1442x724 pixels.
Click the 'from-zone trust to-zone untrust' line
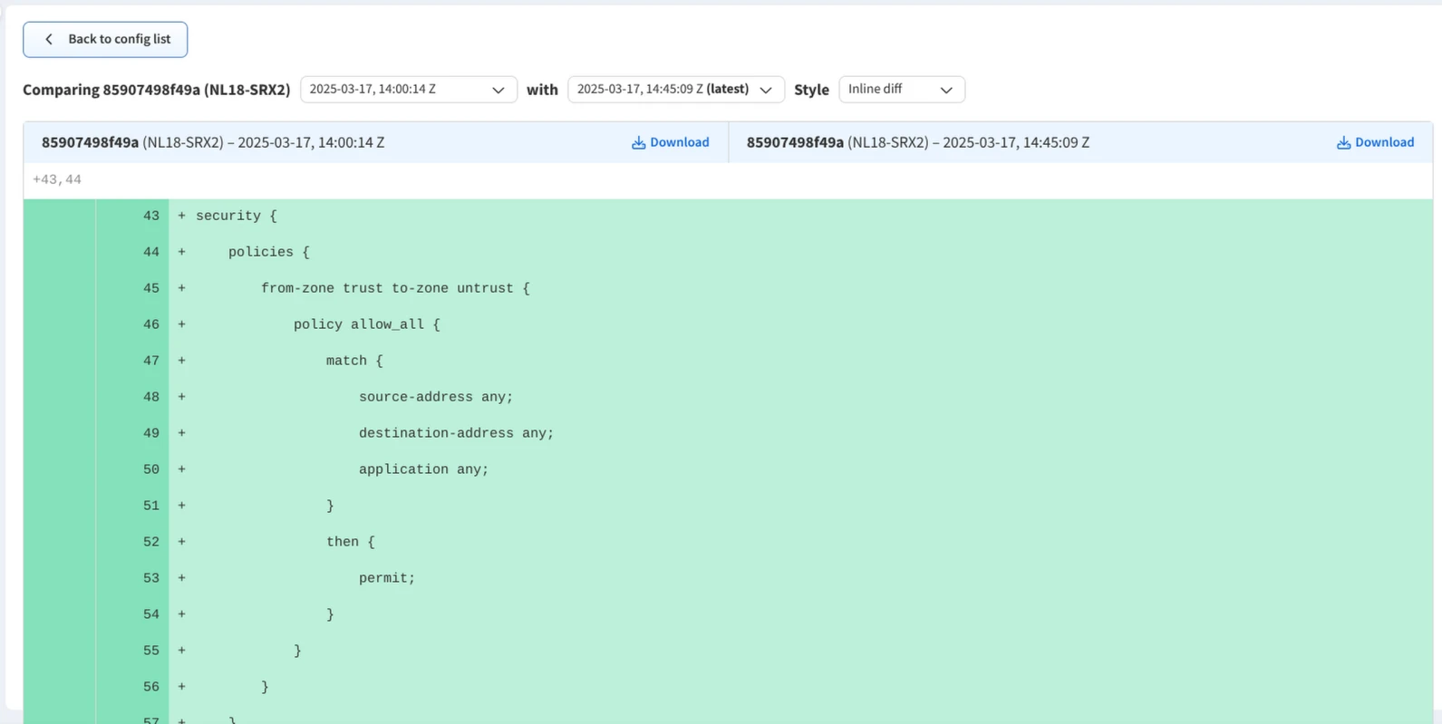click(x=395, y=288)
